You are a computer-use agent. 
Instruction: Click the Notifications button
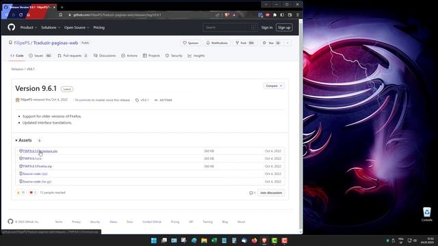[x=217, y=43]
